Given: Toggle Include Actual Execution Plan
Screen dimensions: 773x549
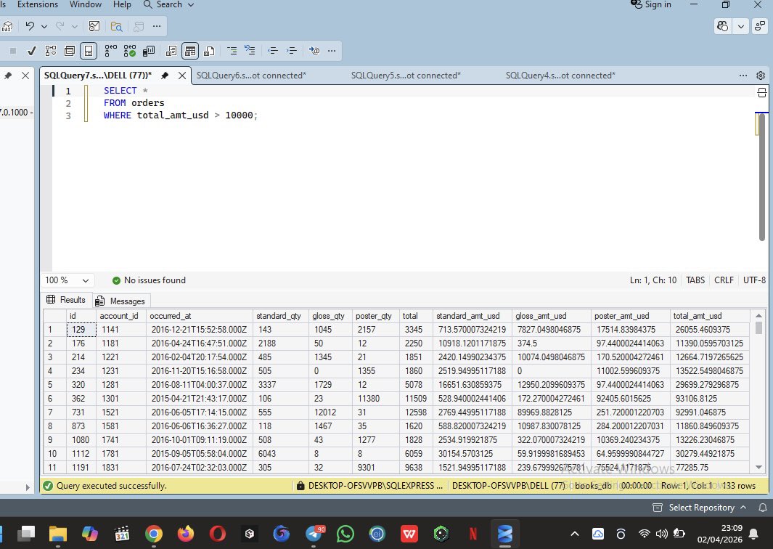Looking at the screenshot, I should pyautogui.click(x=110, y=51).
